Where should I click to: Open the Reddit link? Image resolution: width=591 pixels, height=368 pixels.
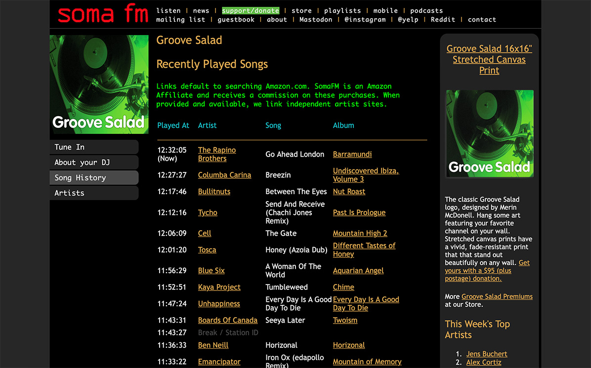click(x=443, y=20)
